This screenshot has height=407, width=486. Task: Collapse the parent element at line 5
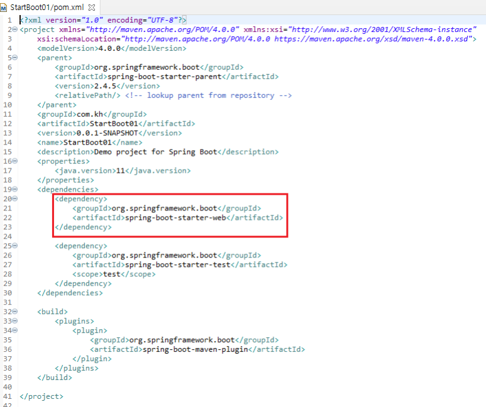coord(15,58)
